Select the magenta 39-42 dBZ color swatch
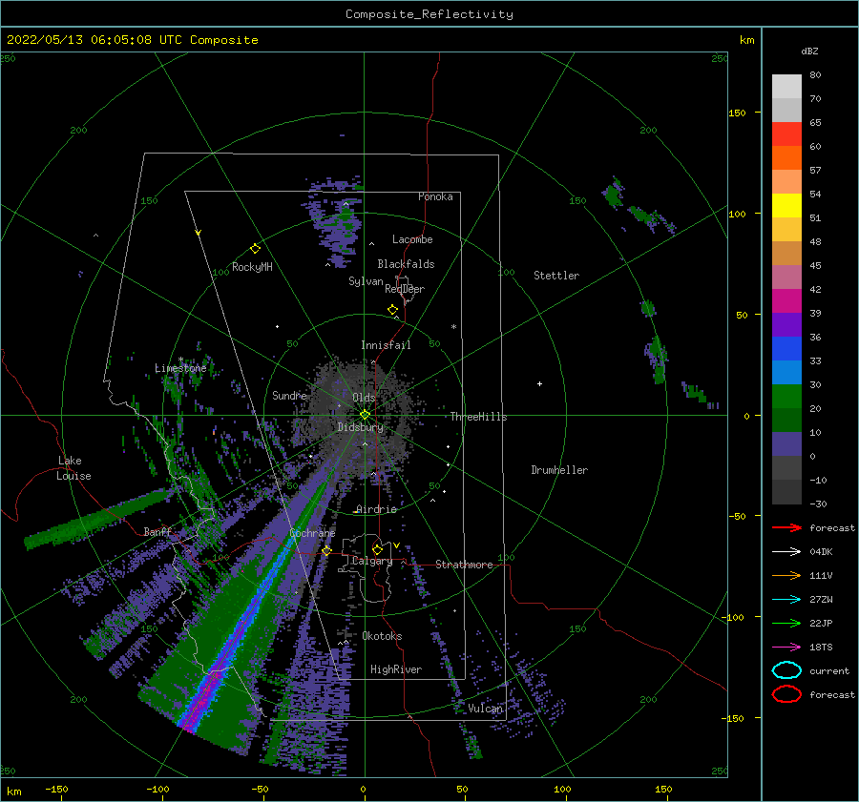 pos(786,300)
